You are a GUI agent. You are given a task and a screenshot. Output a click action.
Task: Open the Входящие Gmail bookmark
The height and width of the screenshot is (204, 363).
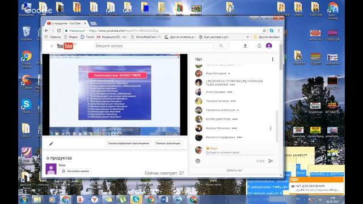tap(112, 37)
